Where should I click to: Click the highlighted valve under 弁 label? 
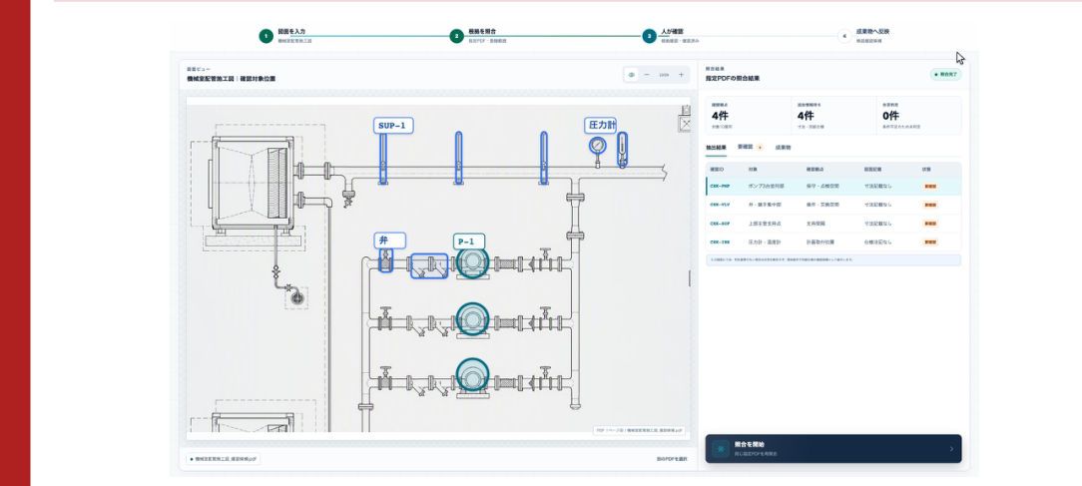[385, 260]
